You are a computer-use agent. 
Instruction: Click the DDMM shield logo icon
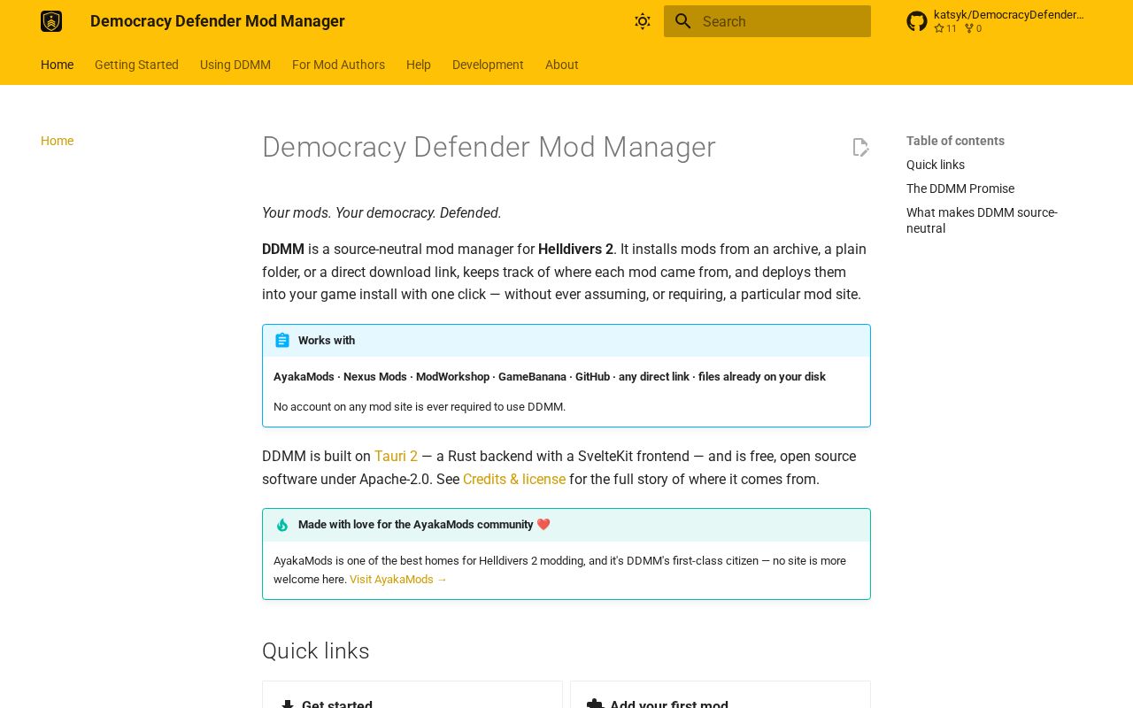51,21
